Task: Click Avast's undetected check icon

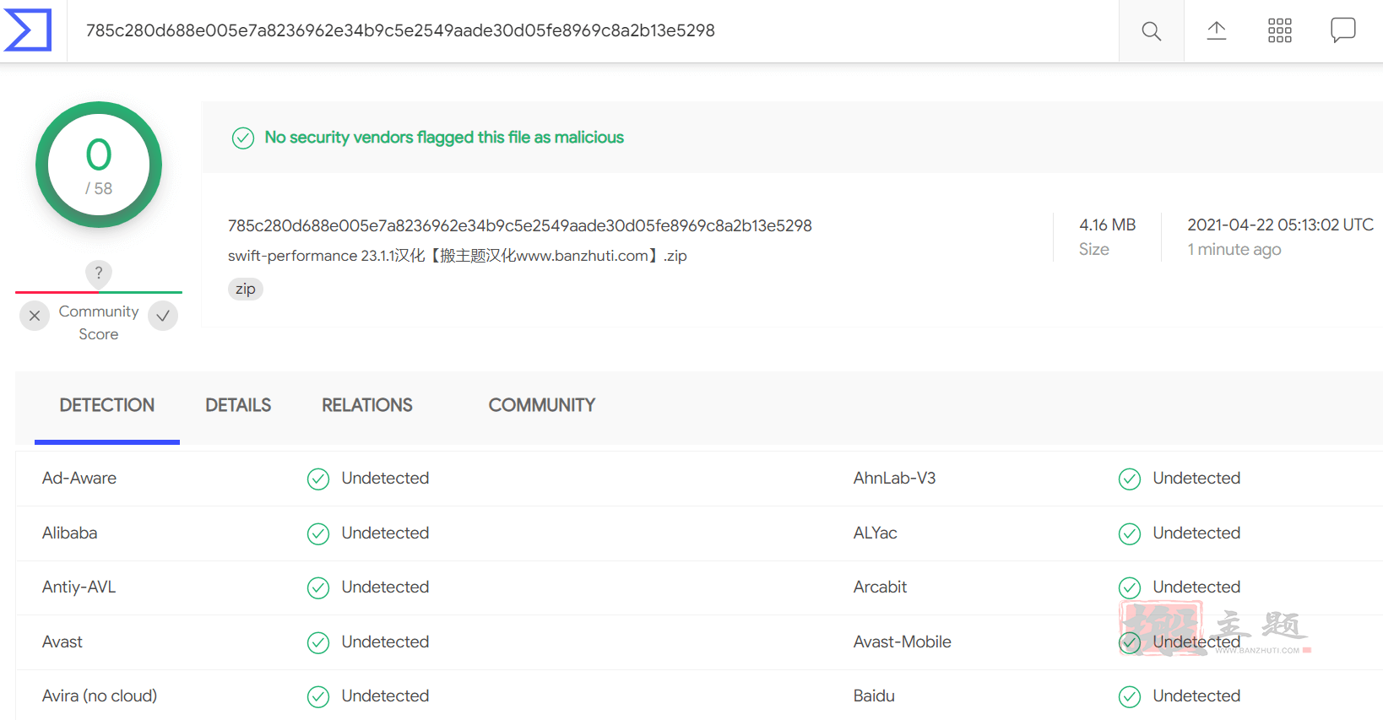Action: [x=318, y=643]
